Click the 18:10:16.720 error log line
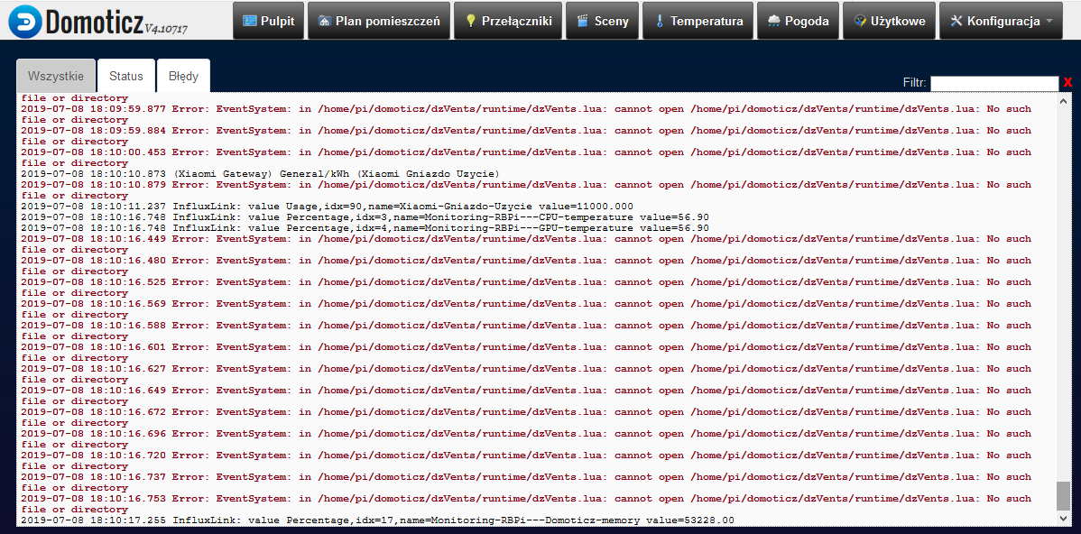The image size is (1081, 534). [x=526, y=461]
